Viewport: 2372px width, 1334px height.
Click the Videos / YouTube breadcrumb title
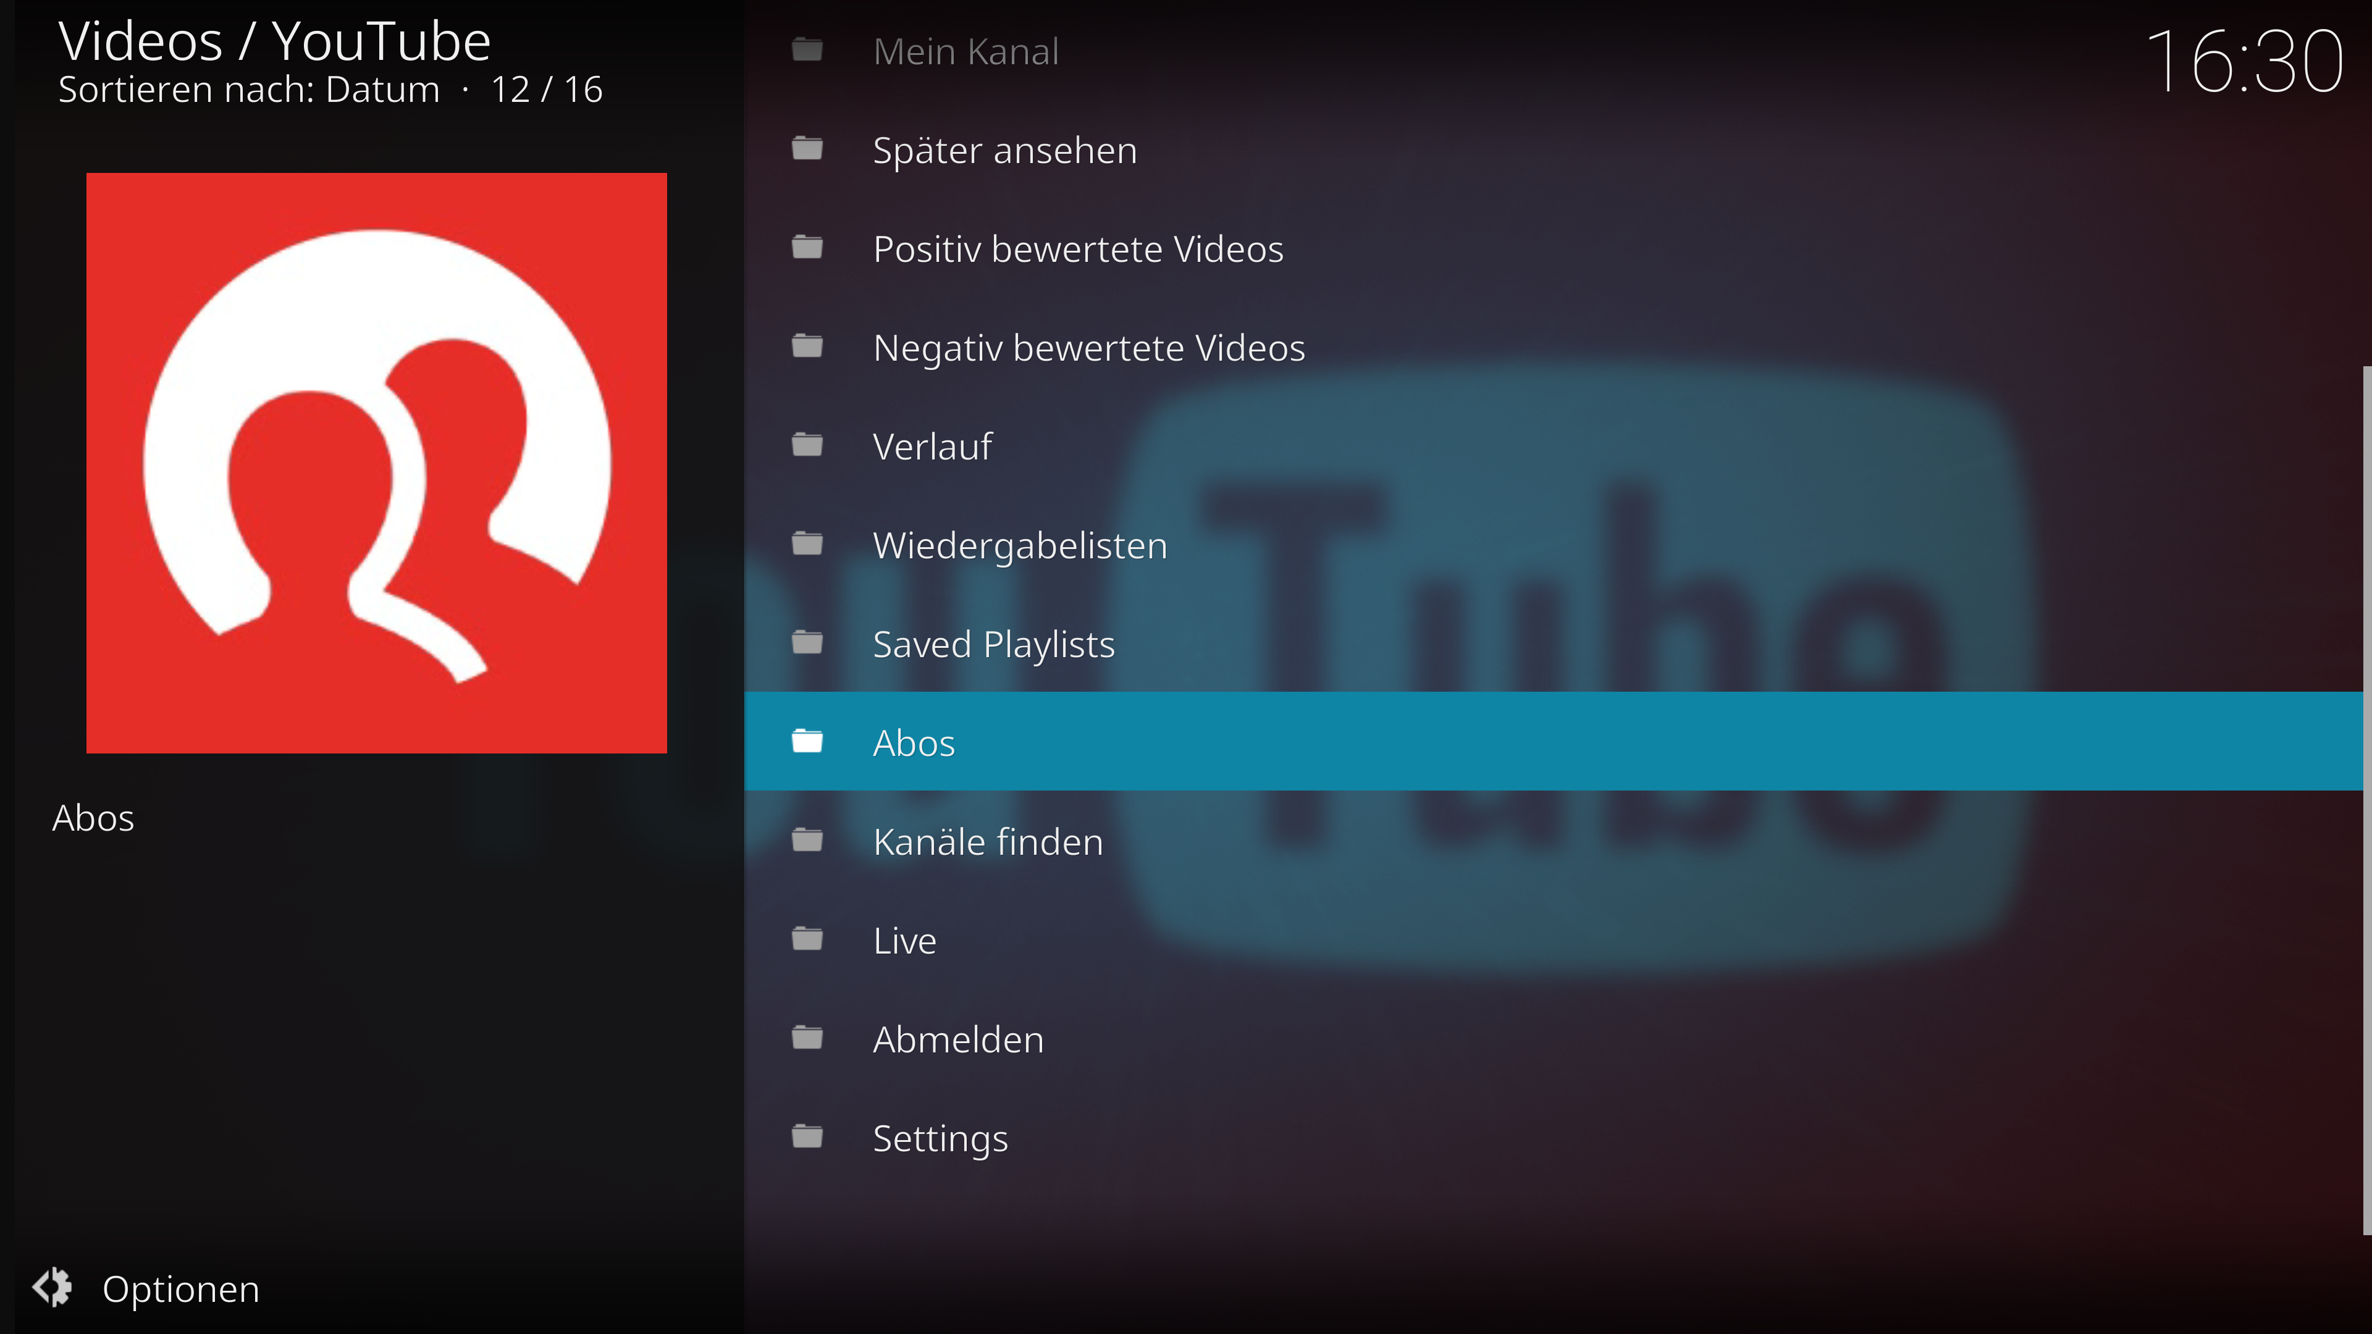point(274,41)
